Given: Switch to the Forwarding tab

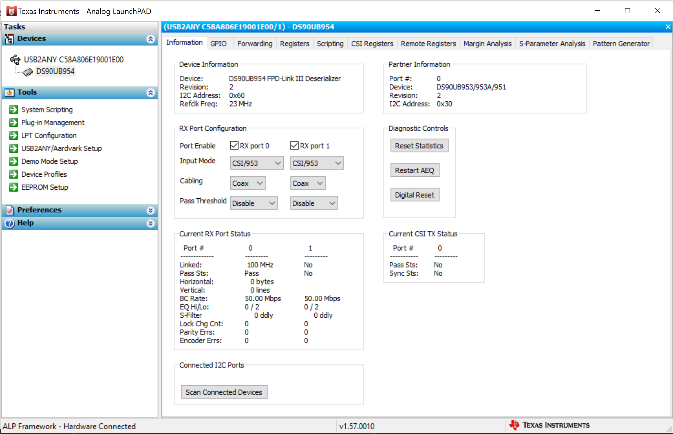Looking at the screenshot, I should coord(255,44).
